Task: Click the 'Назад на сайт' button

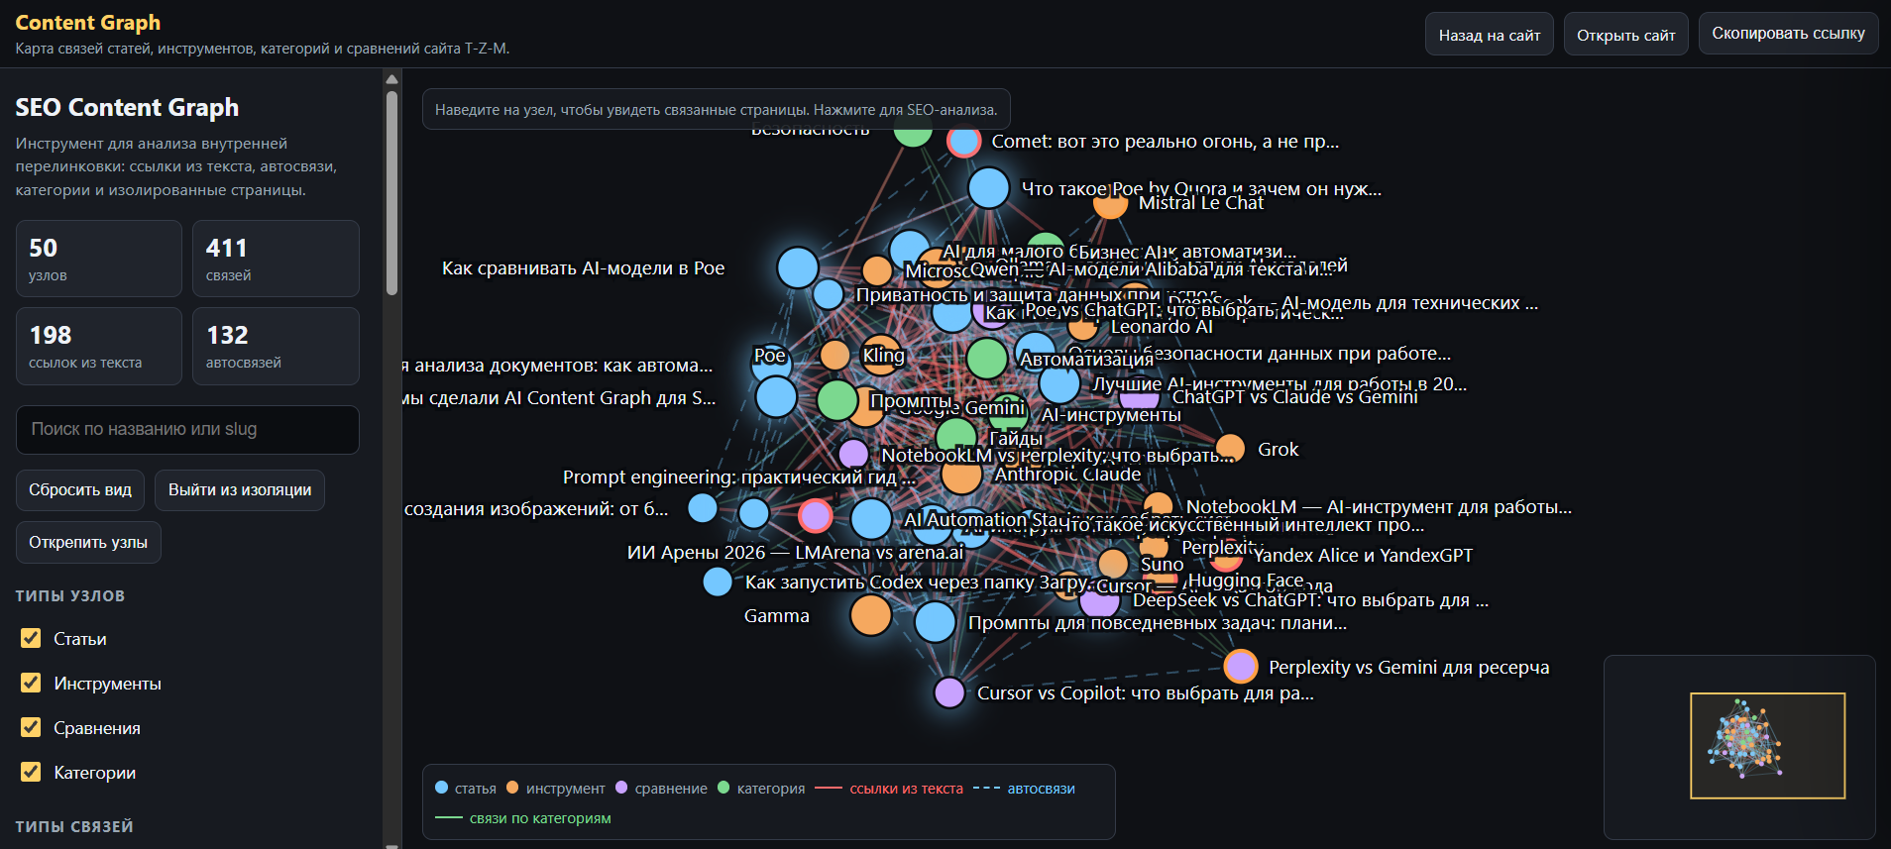Action: pos(1489,35)
